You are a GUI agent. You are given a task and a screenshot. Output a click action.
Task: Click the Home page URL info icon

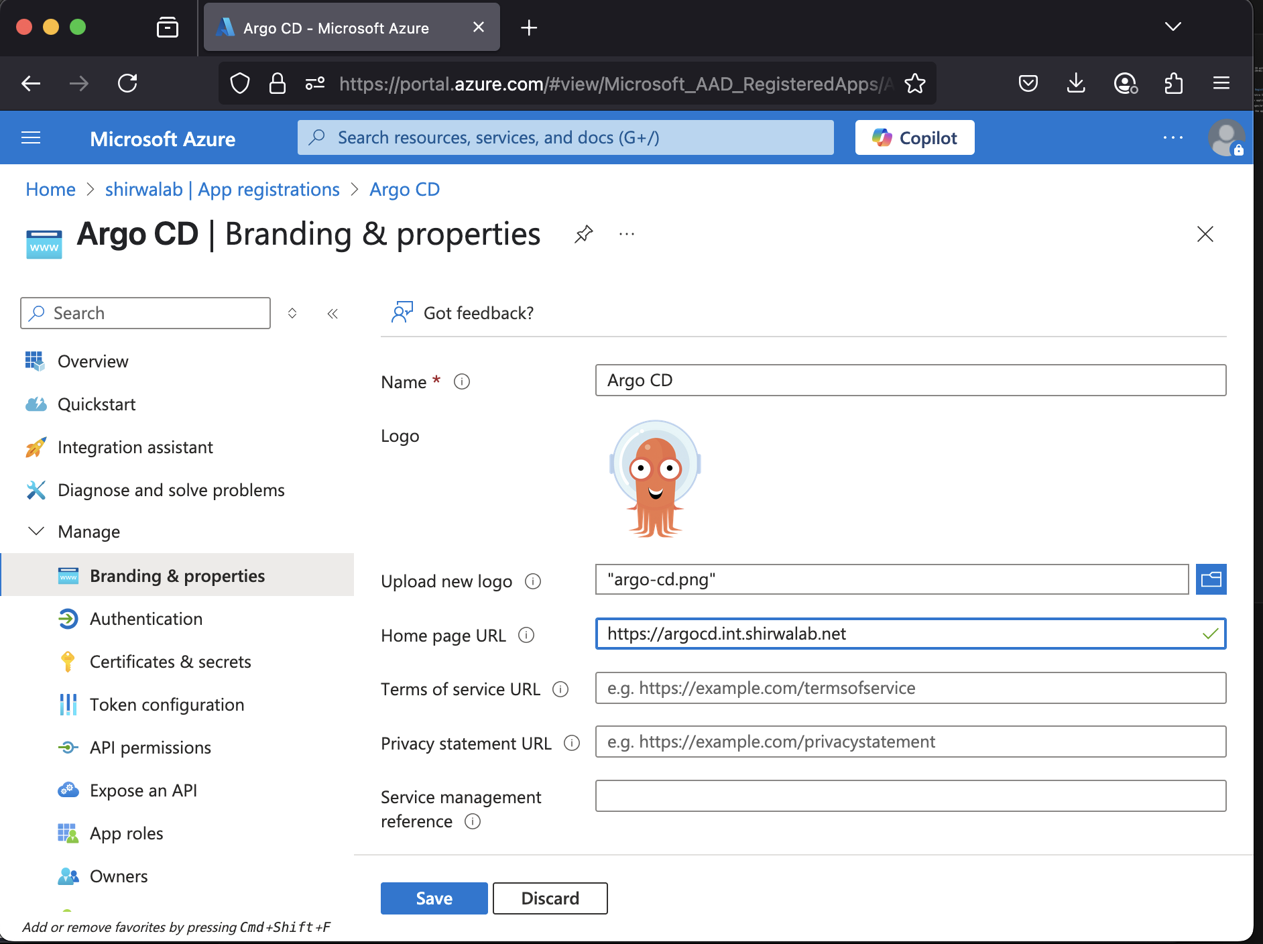[x=527, y=635]
